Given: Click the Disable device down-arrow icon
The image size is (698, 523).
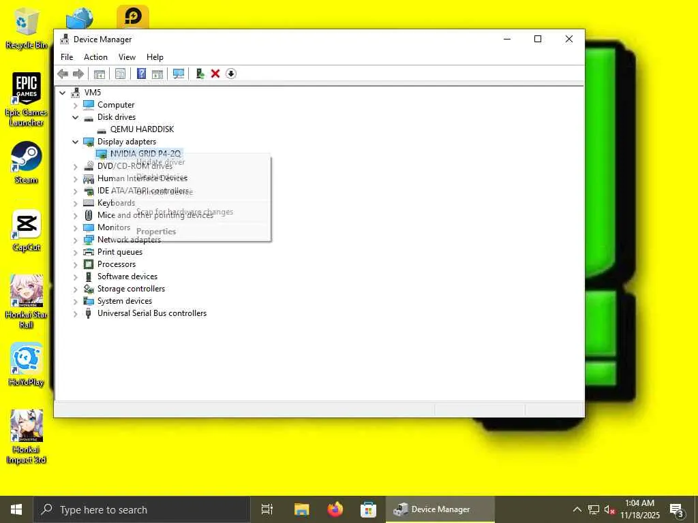Looking at the screenshot, I should (x=230, y=74).
